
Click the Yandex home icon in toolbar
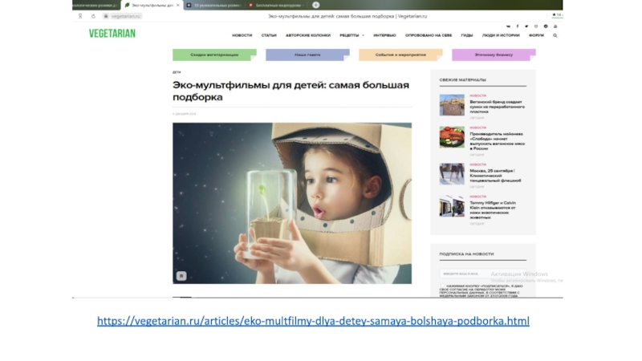pyautogui.click(x=80, y=16)
